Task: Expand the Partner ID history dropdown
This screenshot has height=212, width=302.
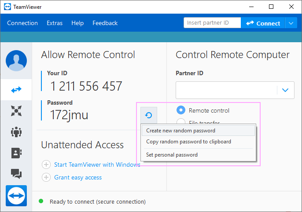Action: (x=285, y=90)
